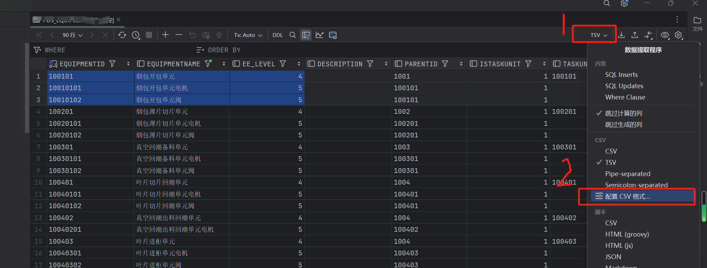
Task: Choose checked TSV format entry
Action: (610, 162)
